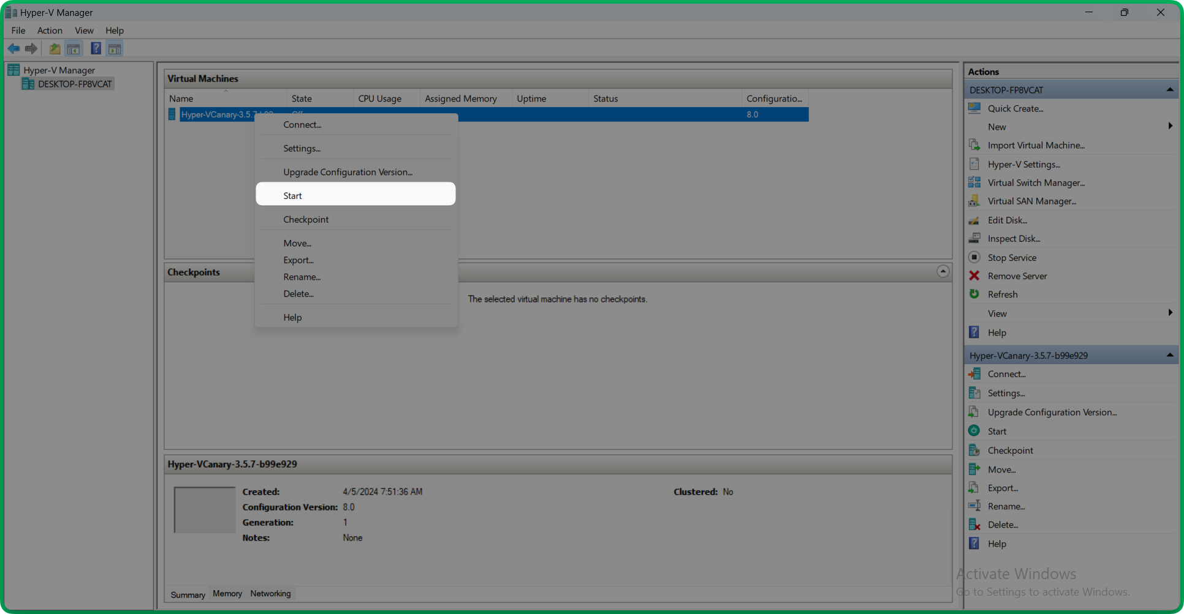Image resolution: width=1184 pixels, height=614 pixels.
Task: Click the VM Connect icon in Actions pane
Action: click(x=974, y=373)
